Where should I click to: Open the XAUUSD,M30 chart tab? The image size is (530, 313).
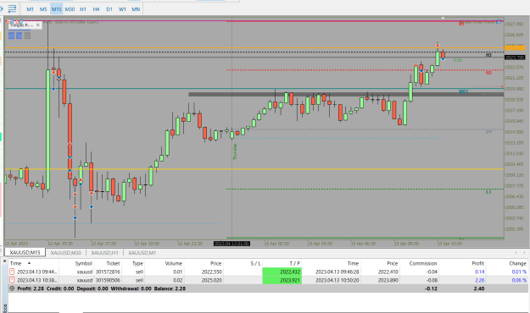click(66, 252)
